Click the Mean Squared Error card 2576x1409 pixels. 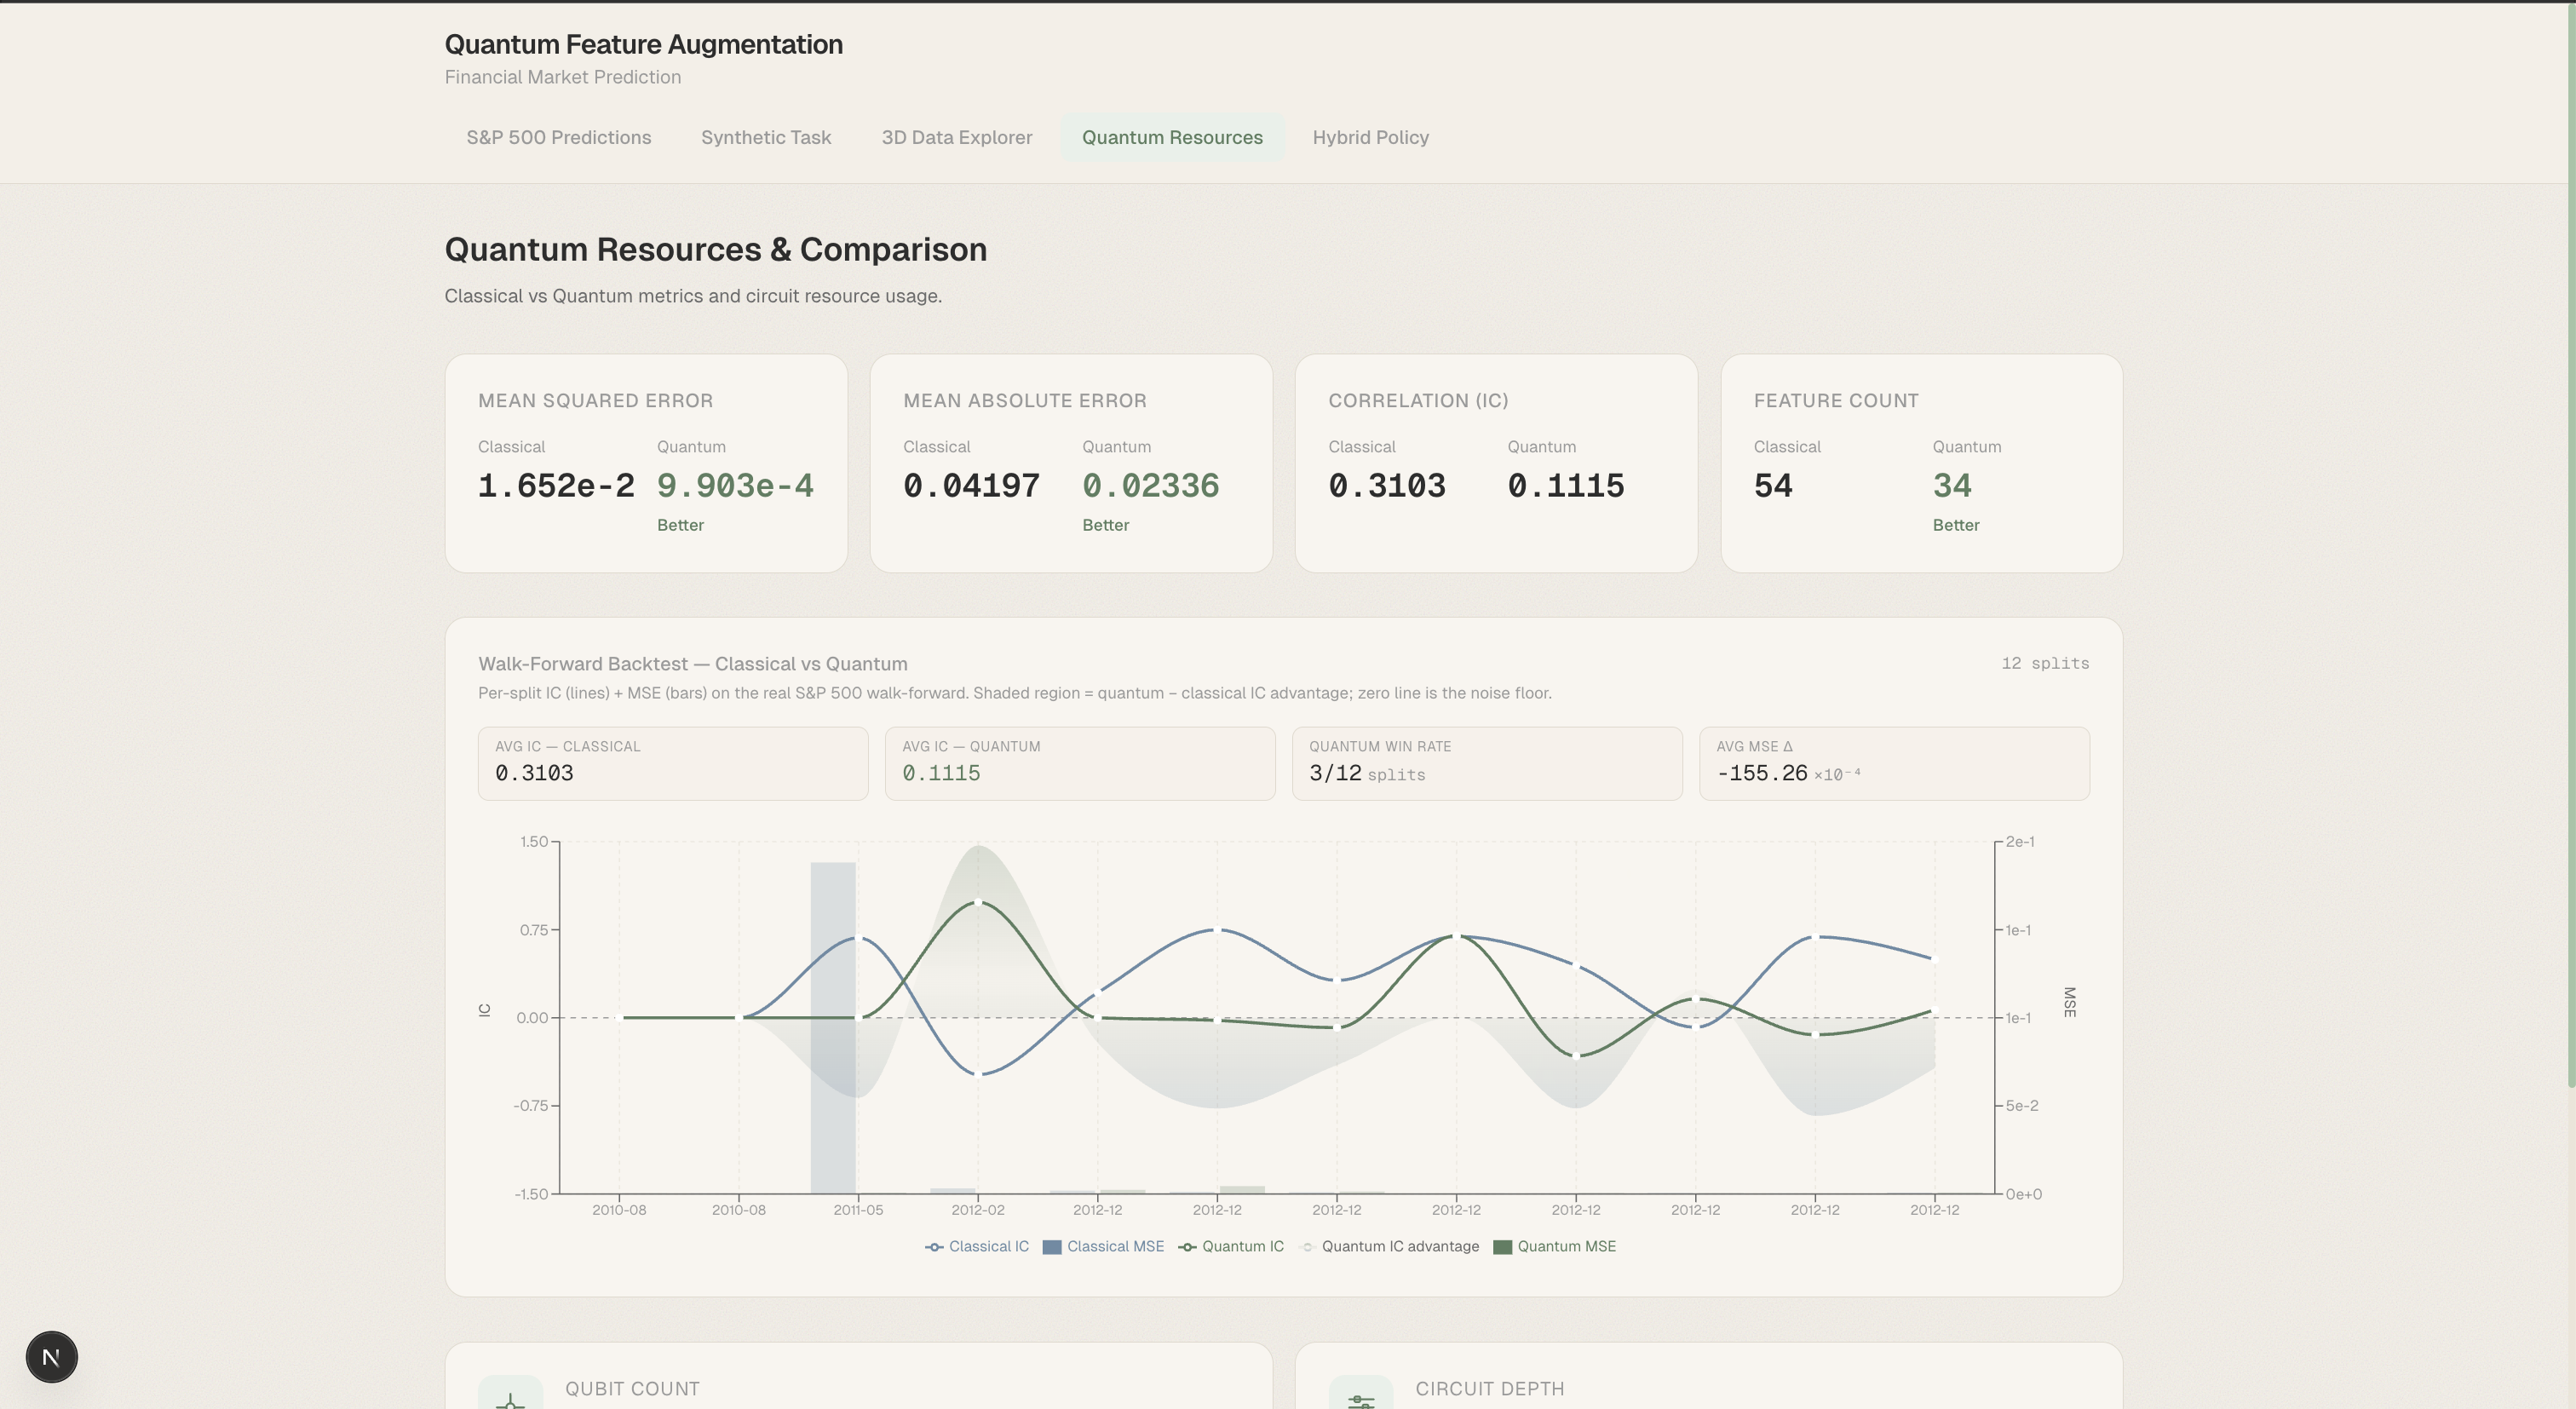click(645, 463)
